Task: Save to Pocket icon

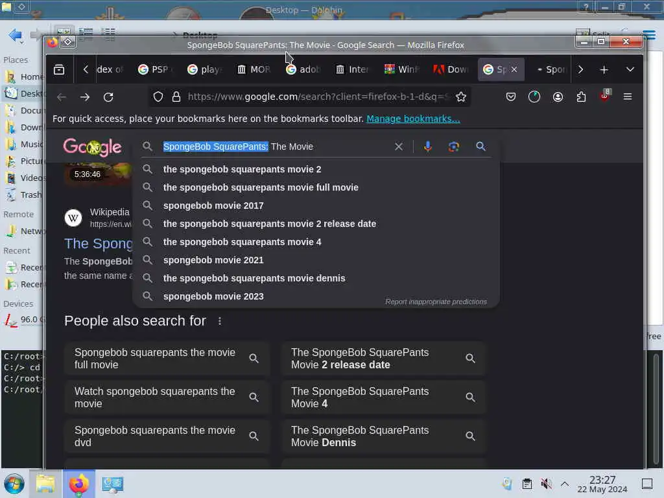Action: point(511,97)
